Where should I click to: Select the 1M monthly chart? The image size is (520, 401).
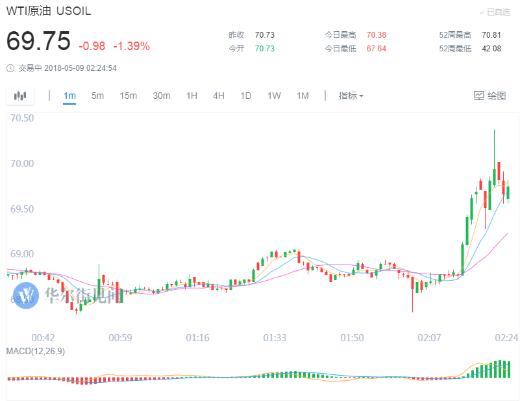303,96
